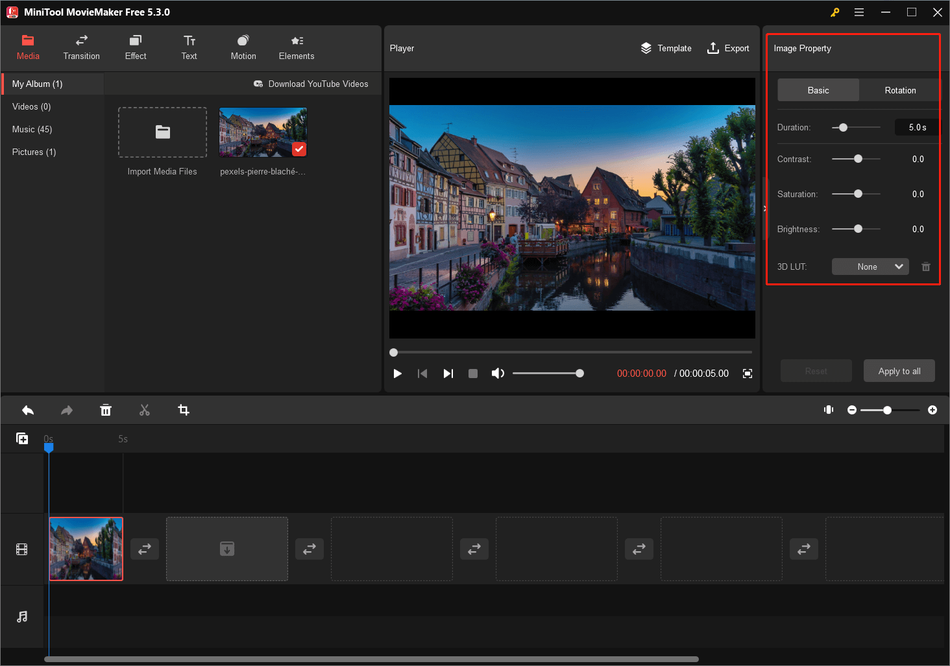This screenshot has height=666, width=950.
Task: Go to next frame
Action: [x=448, y=374]
